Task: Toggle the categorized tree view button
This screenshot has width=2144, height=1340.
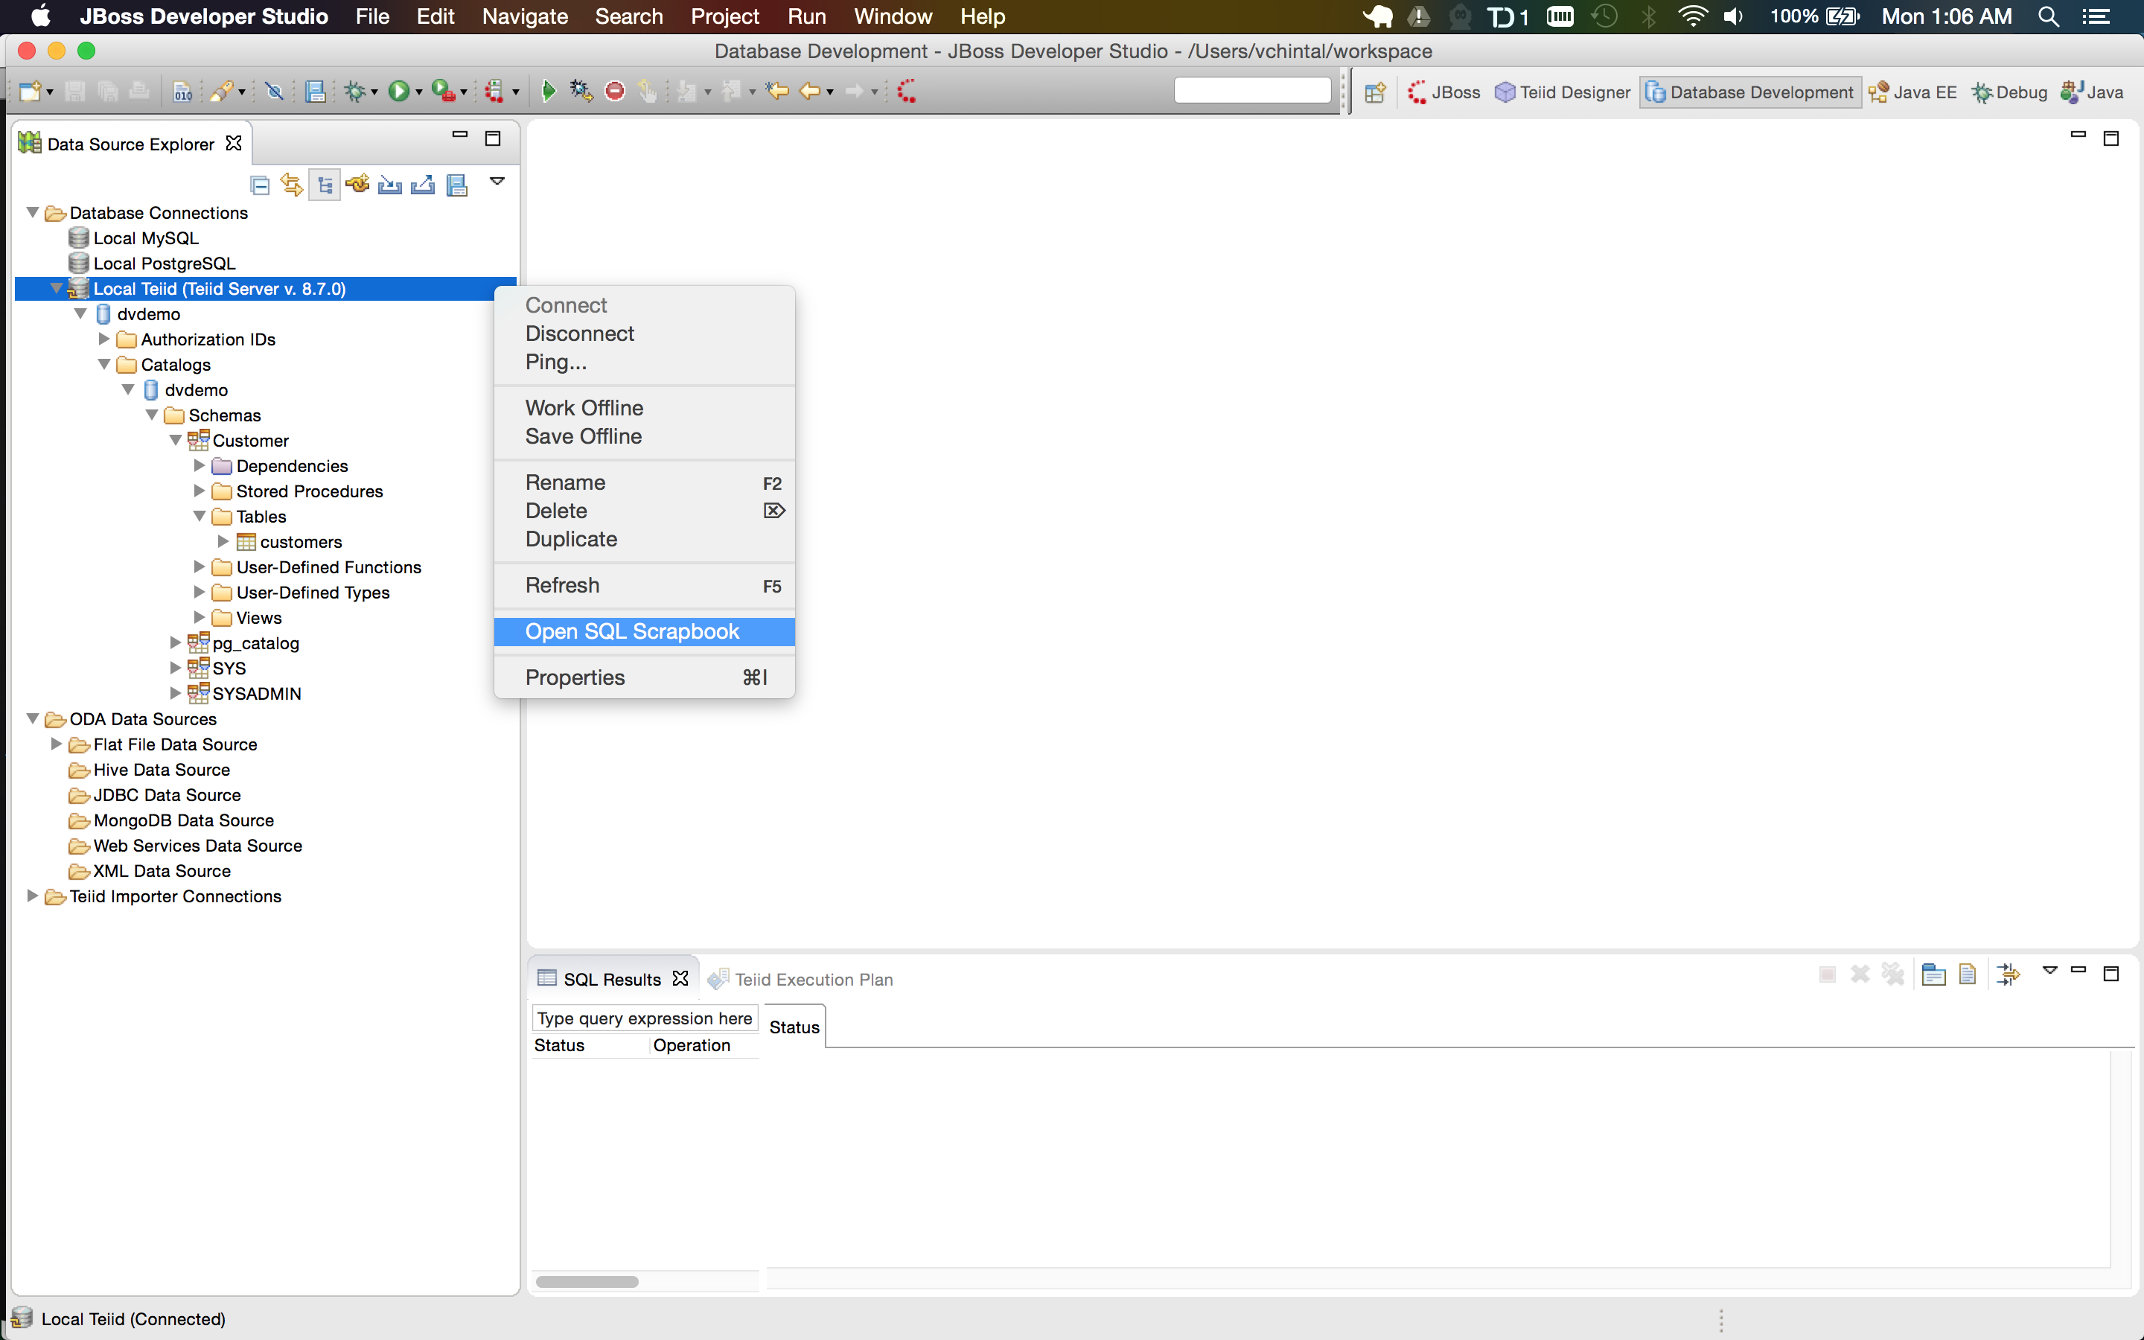Action: 325,185
